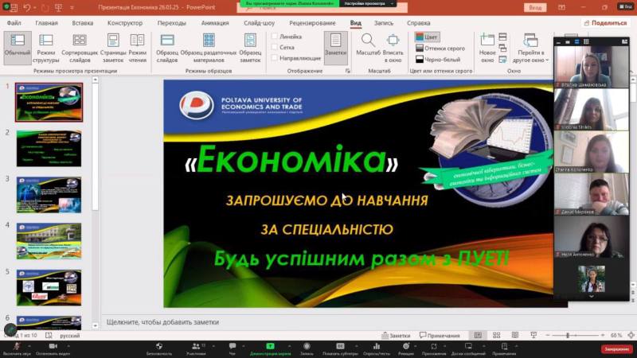Check the Guides (Направляющие) option
Image resolution: width=637 pixels, height=358 pixels.
pyautogui.click(x=276, y=58)
